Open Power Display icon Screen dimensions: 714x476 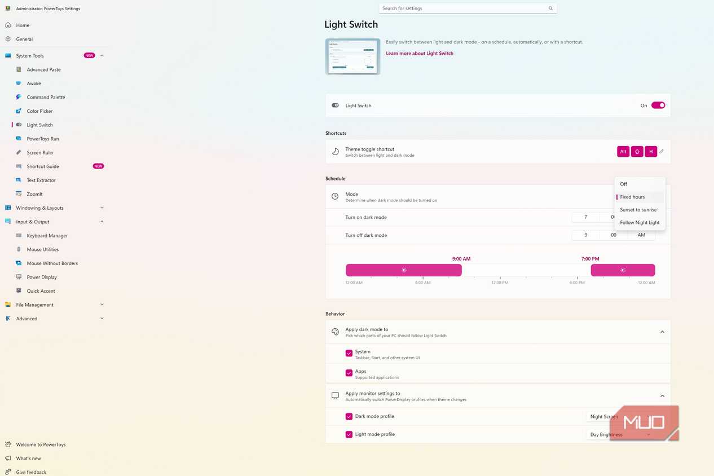[19, 277]
